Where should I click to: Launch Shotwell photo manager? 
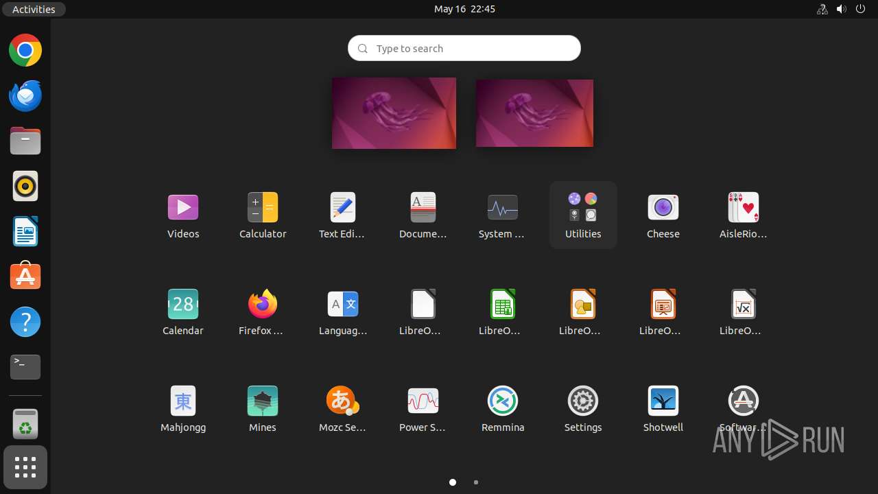coord(663,408)
